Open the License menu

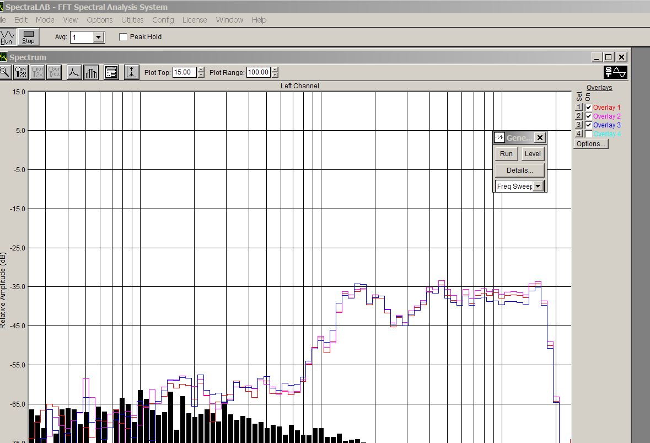pos(195,20)
